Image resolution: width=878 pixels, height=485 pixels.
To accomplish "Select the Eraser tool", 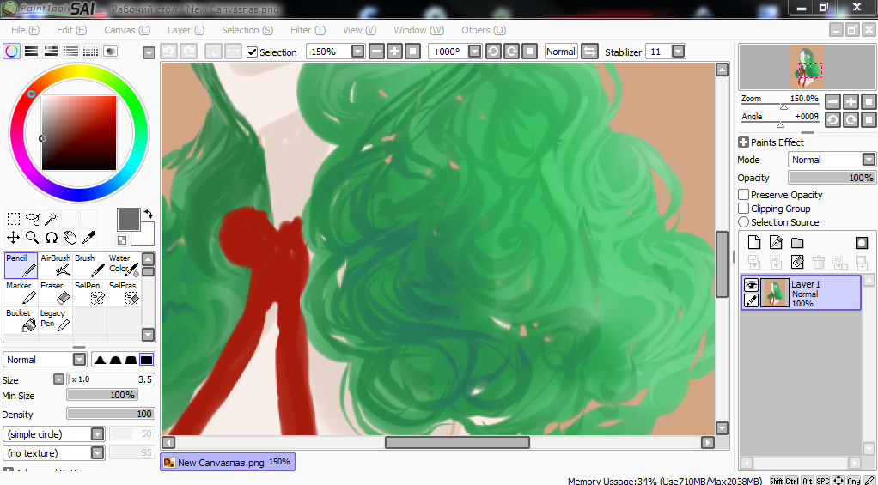I will pyautogui.click(x=56, y=293).
